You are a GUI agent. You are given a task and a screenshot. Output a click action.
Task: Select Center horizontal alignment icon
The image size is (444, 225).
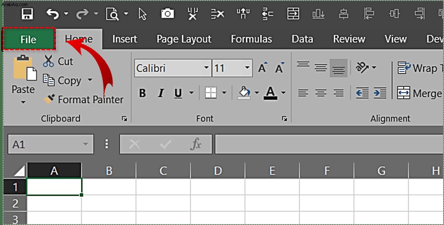point(321,93)
